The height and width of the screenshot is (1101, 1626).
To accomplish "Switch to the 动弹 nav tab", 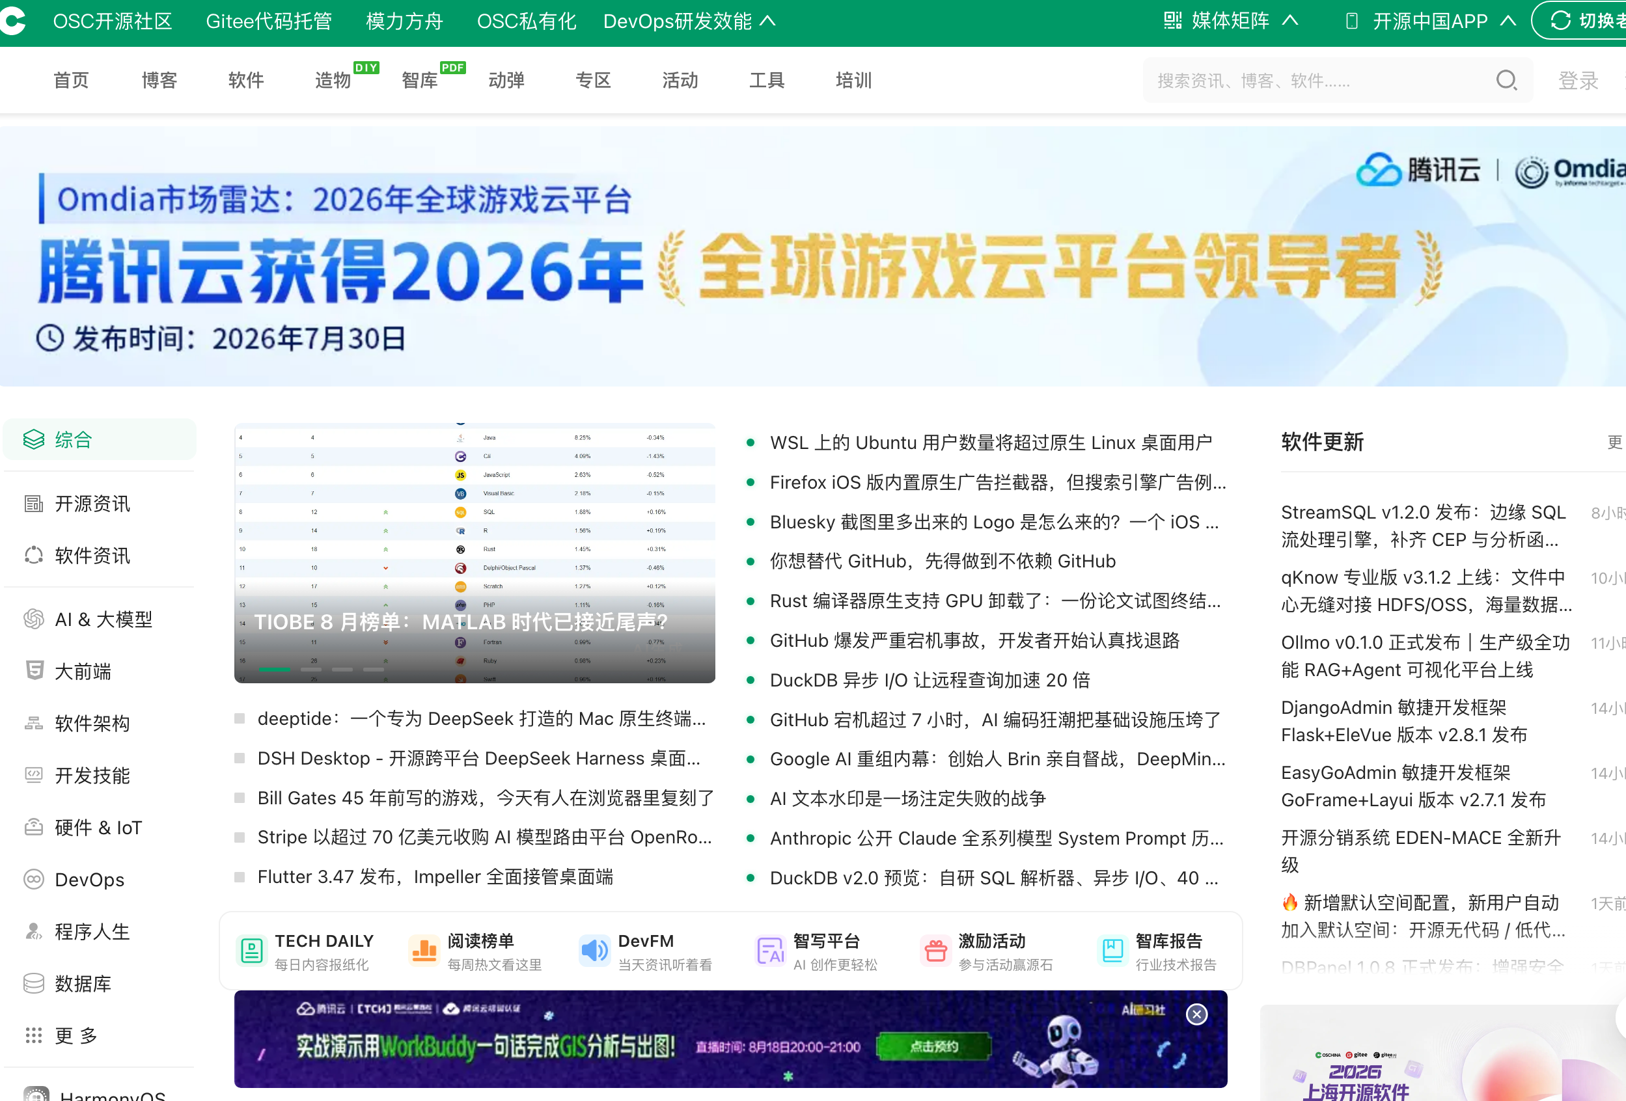I will pyautogui.click(x=506, y=81).
